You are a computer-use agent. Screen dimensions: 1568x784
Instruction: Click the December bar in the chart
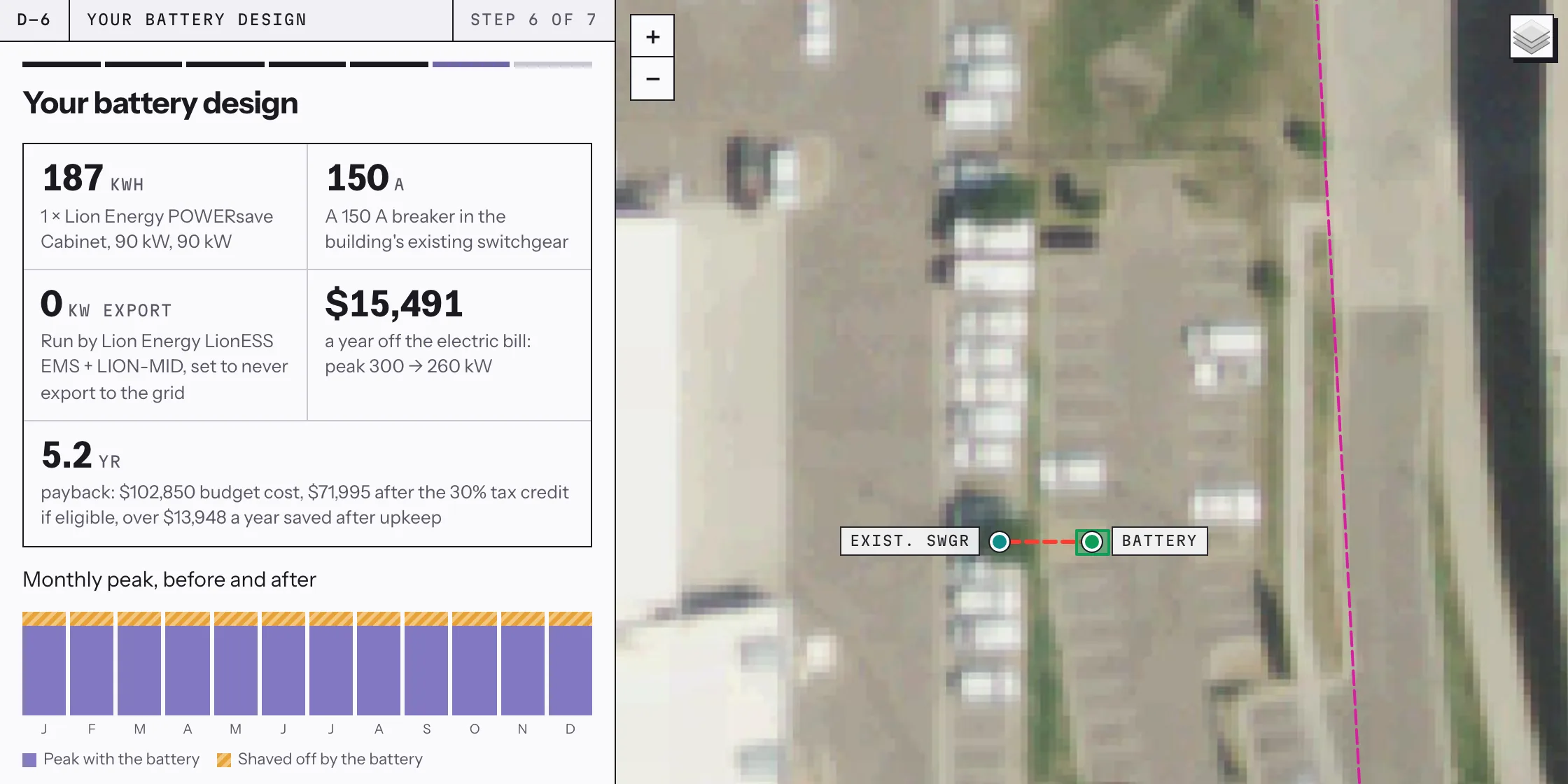(x=570, y=664)
